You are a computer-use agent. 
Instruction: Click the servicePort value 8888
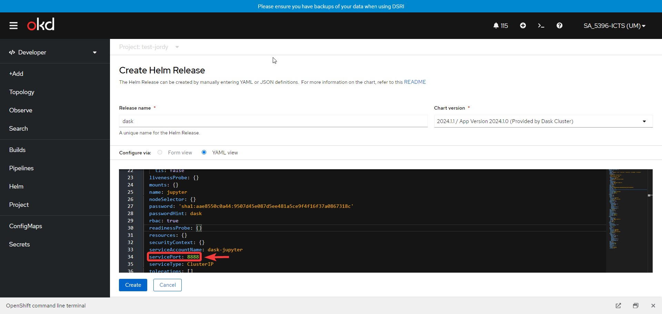click(193, 257)
